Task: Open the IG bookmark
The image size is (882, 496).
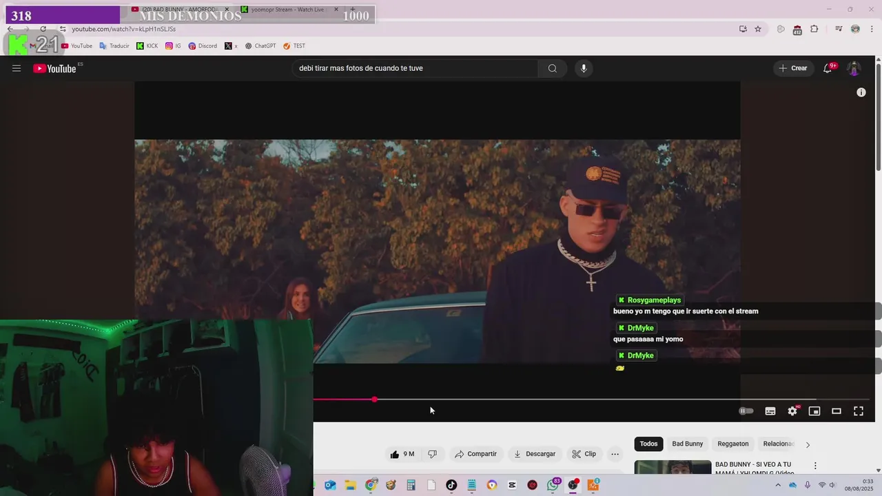Action: [x=173, y=46]
